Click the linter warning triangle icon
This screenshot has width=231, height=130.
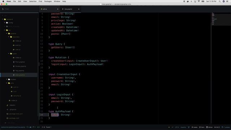coord(30,127)
